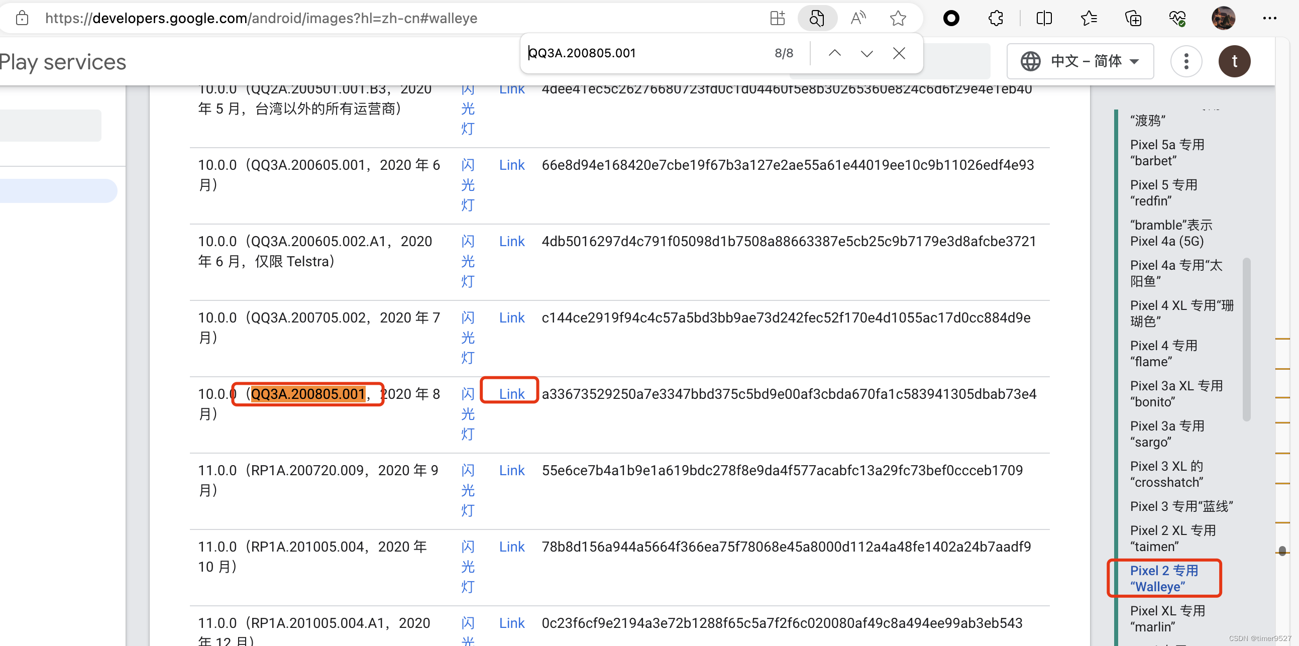Add page to favorites with star icon
The height and width of the screenshot is (646, 1299).
click(898, 18)
